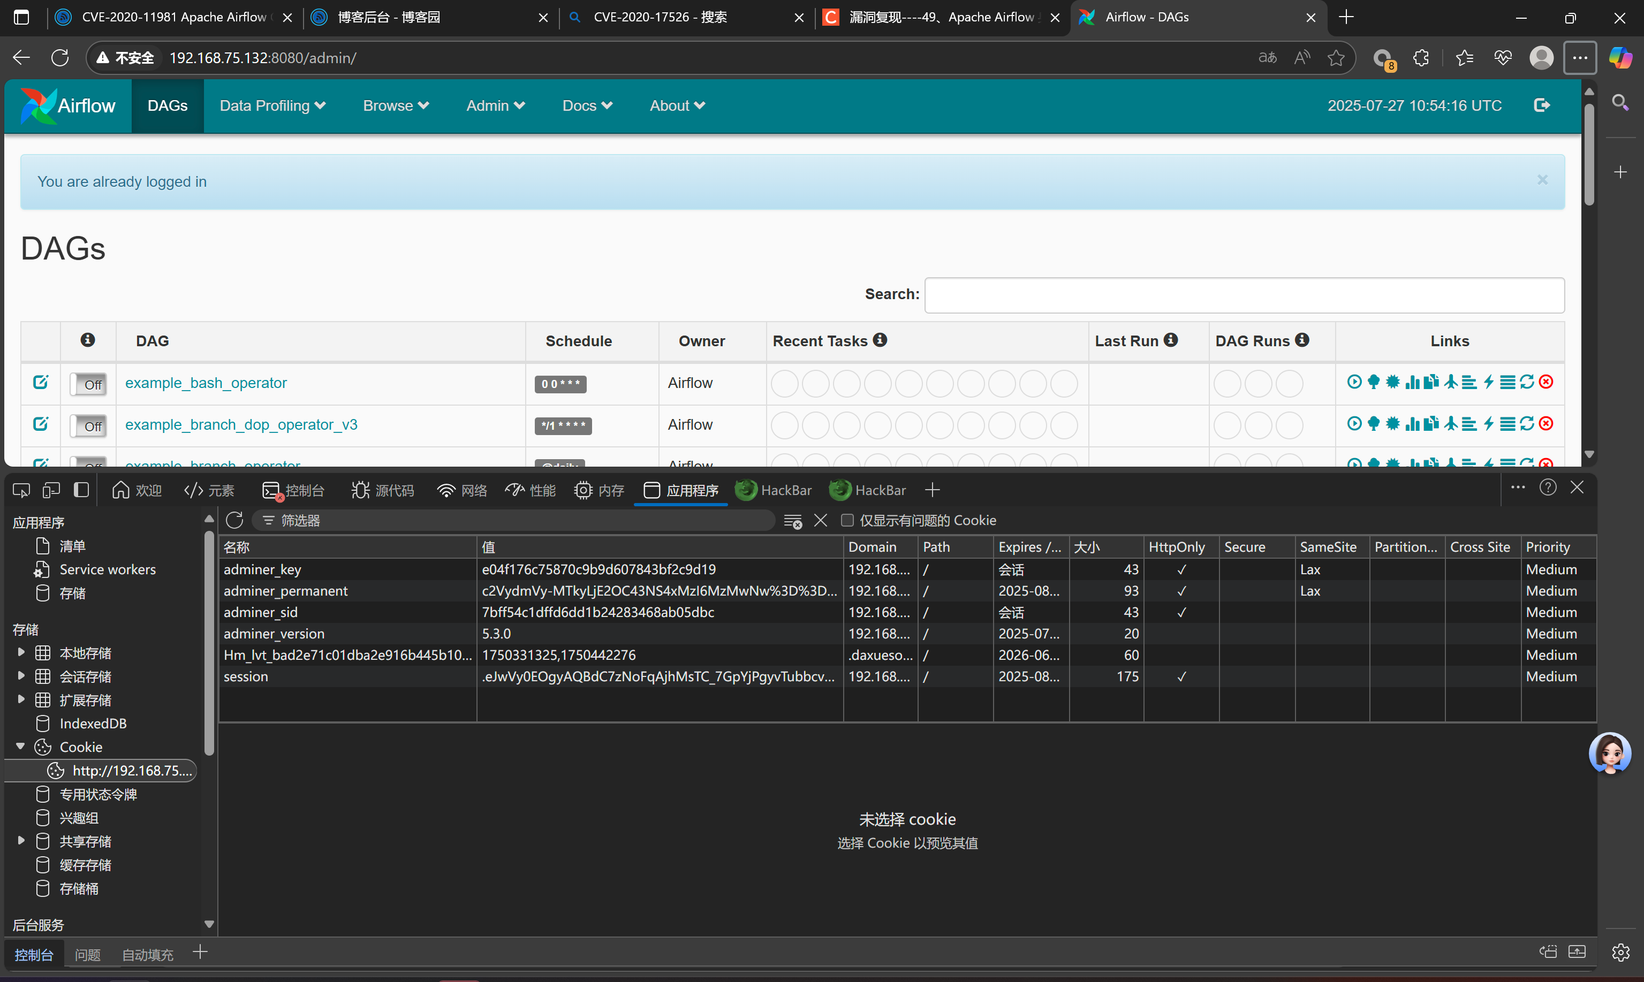Open the first HackBar tab
The height and width of the screenshot is (982, 1644).
[774, 490]
